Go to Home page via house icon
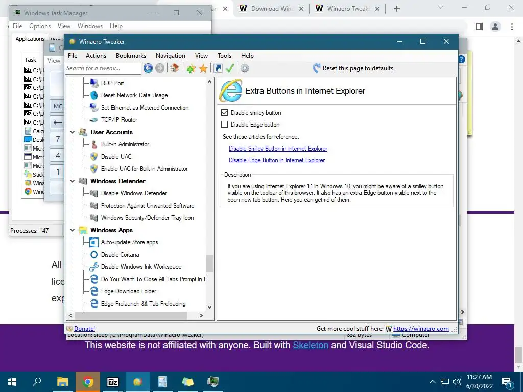 click(174, 68)
